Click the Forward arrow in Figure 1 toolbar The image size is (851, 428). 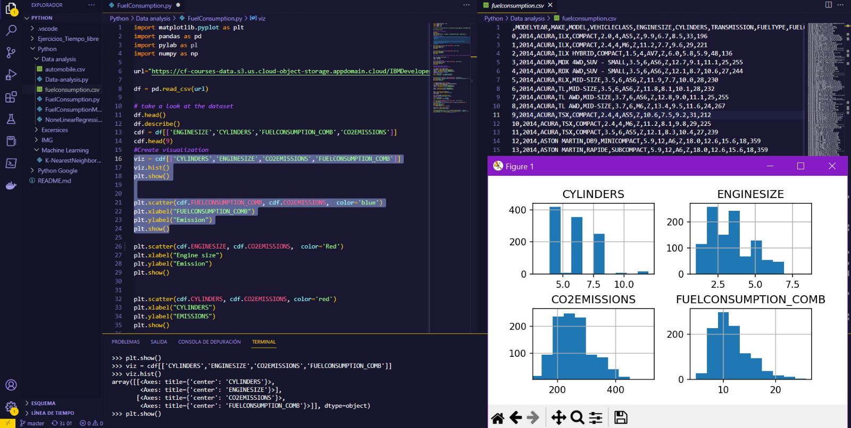pyautogui.click(x=533, y=418)
